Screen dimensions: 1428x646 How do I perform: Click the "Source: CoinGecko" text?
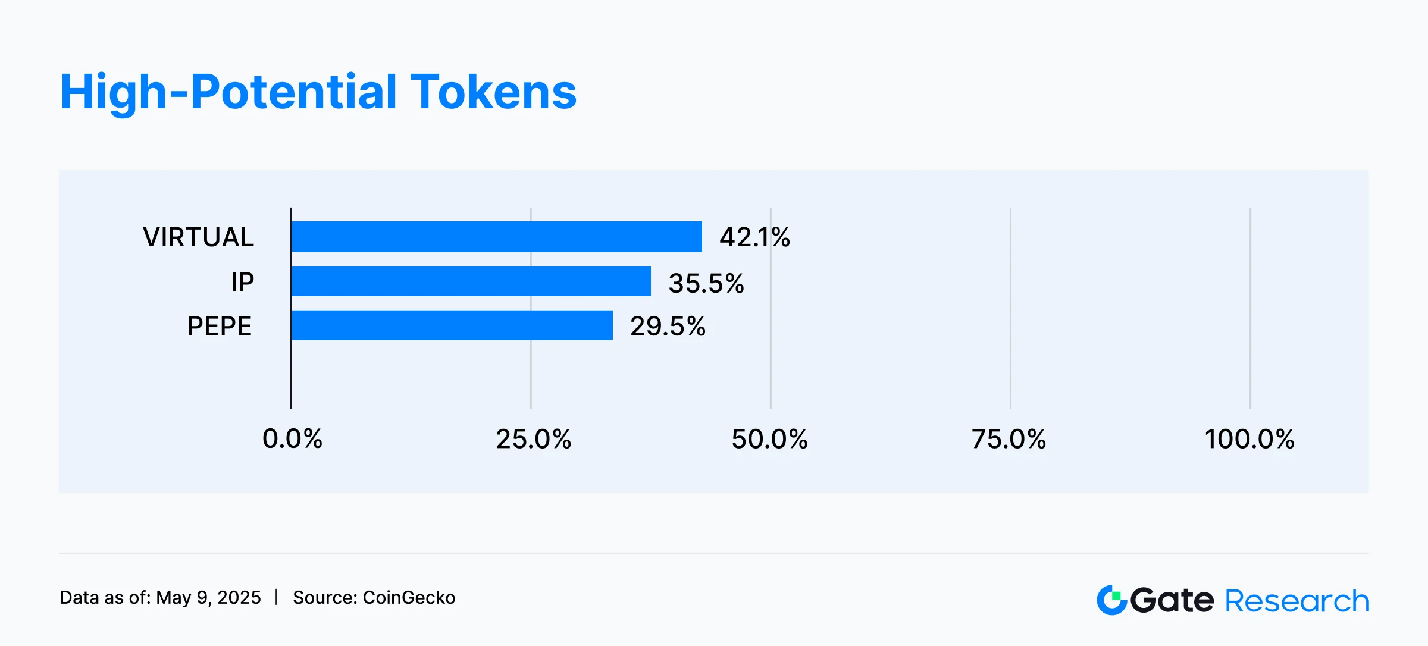tap(374, 597)
